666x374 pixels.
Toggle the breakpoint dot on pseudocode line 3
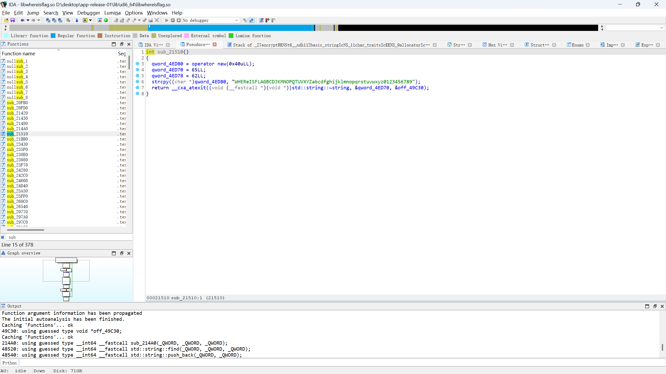pyautogui.click(x=138, y=64)
